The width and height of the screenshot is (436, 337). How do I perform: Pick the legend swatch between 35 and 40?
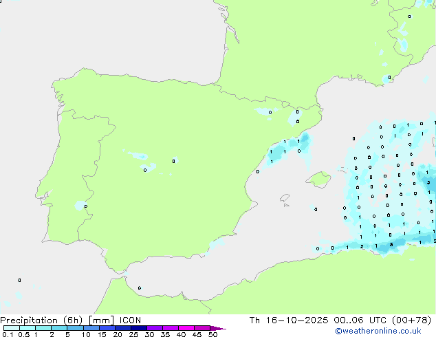coord(171,328)
